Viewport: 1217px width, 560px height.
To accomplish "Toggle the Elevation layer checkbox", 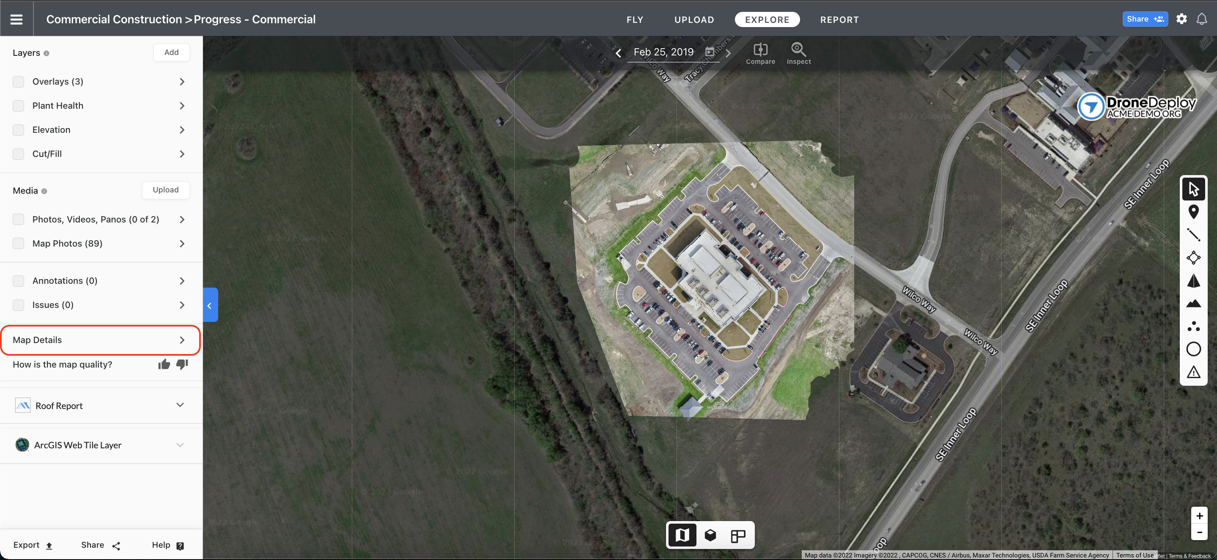I will 19,130.
